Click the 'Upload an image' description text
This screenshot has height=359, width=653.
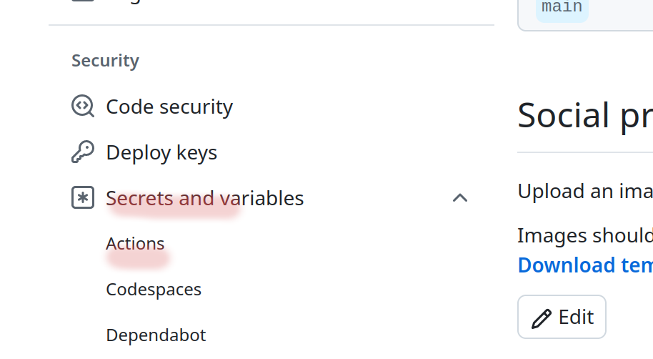click(x=584, y=192)
